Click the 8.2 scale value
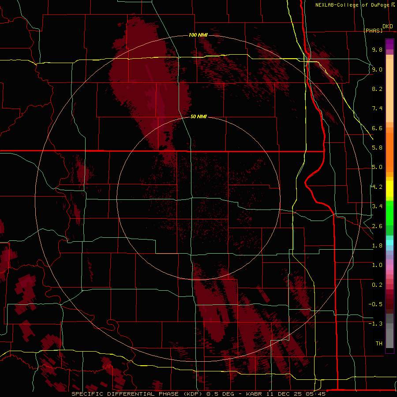 coord(377,89)
